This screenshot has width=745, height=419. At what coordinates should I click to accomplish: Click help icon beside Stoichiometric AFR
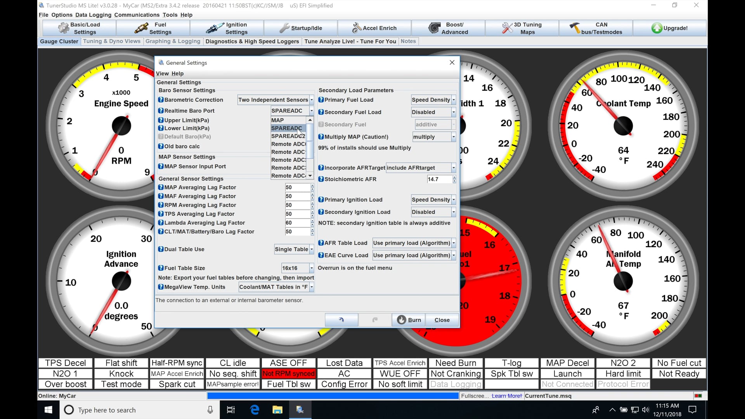coord(321,179)
